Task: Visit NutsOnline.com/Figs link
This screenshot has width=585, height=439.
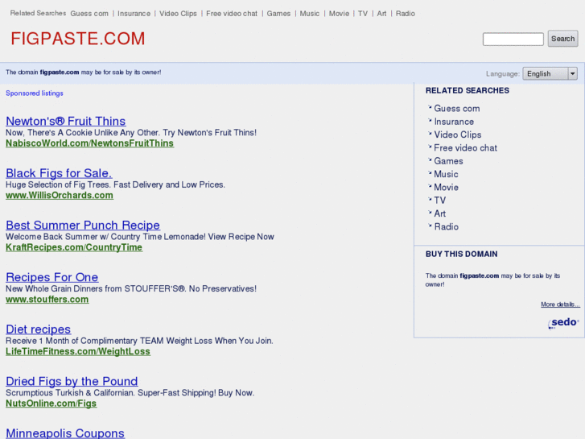Action: pyautogui.click(x=51, y=404)
